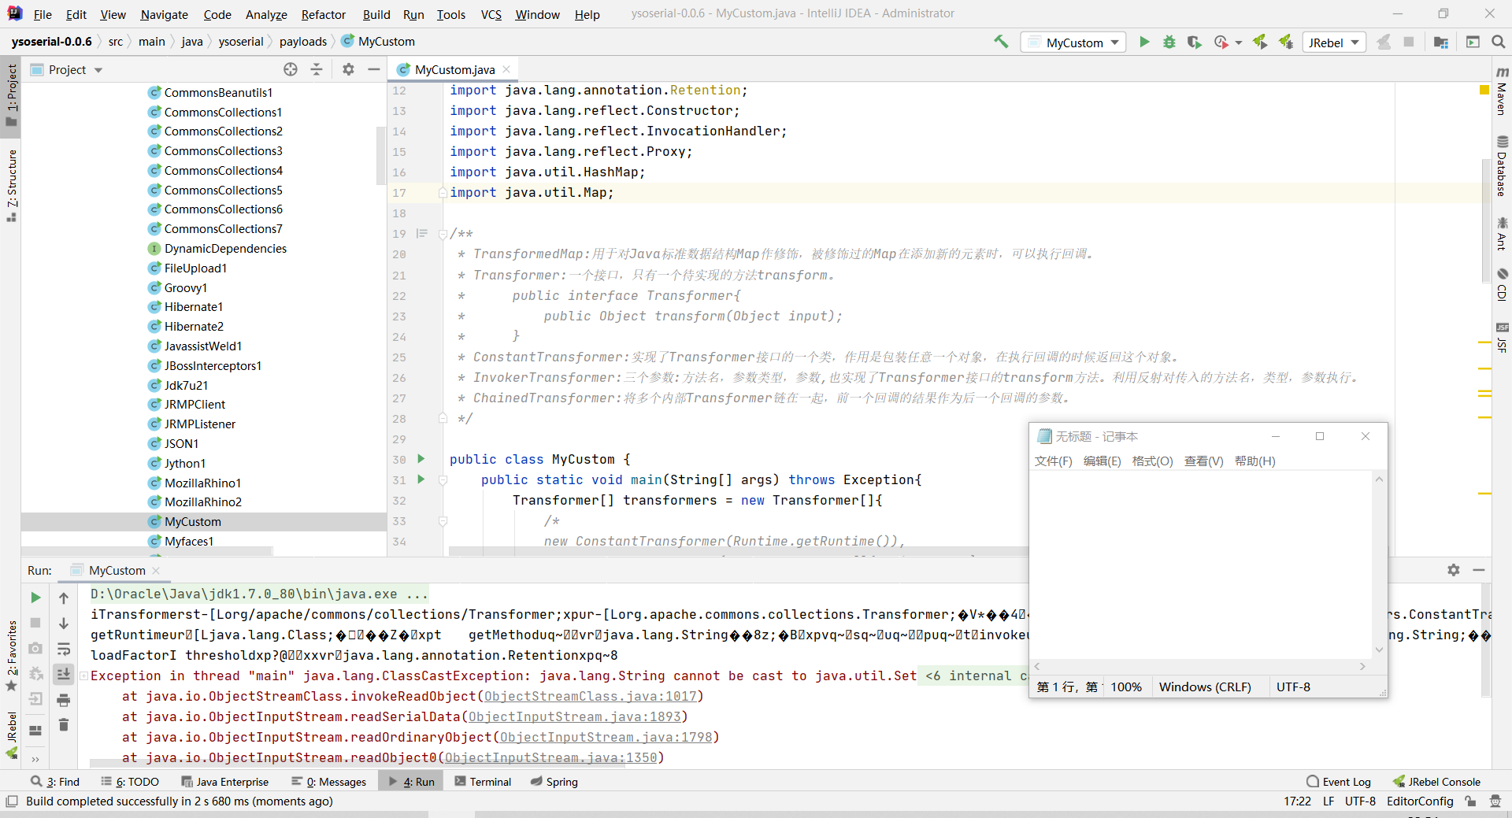Click run gutter icon at line 30
1512x818 pixels.
click(421, 459)
